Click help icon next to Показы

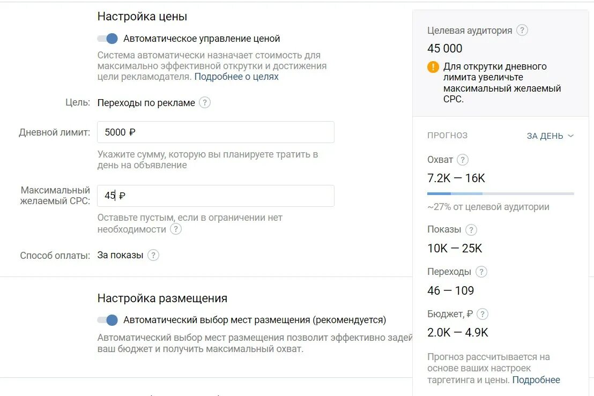point(471,229)
